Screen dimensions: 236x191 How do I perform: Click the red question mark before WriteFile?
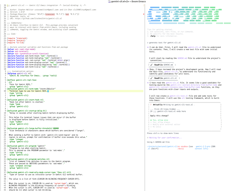[x=151, y=104]
